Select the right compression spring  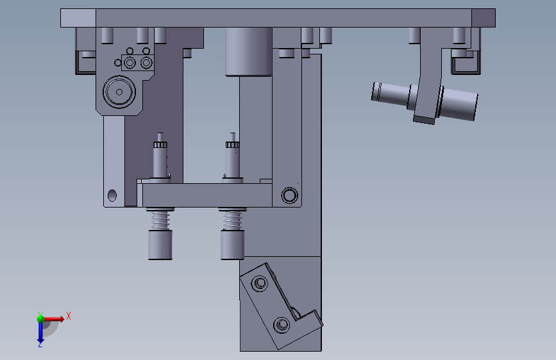[x=232, y=220]
